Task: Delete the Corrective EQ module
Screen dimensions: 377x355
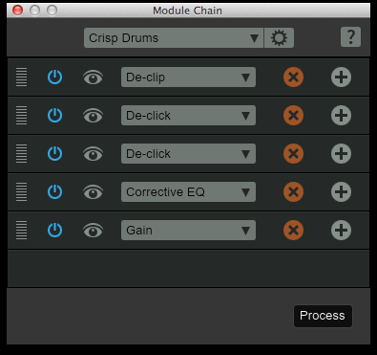Action: pos(293,192)
